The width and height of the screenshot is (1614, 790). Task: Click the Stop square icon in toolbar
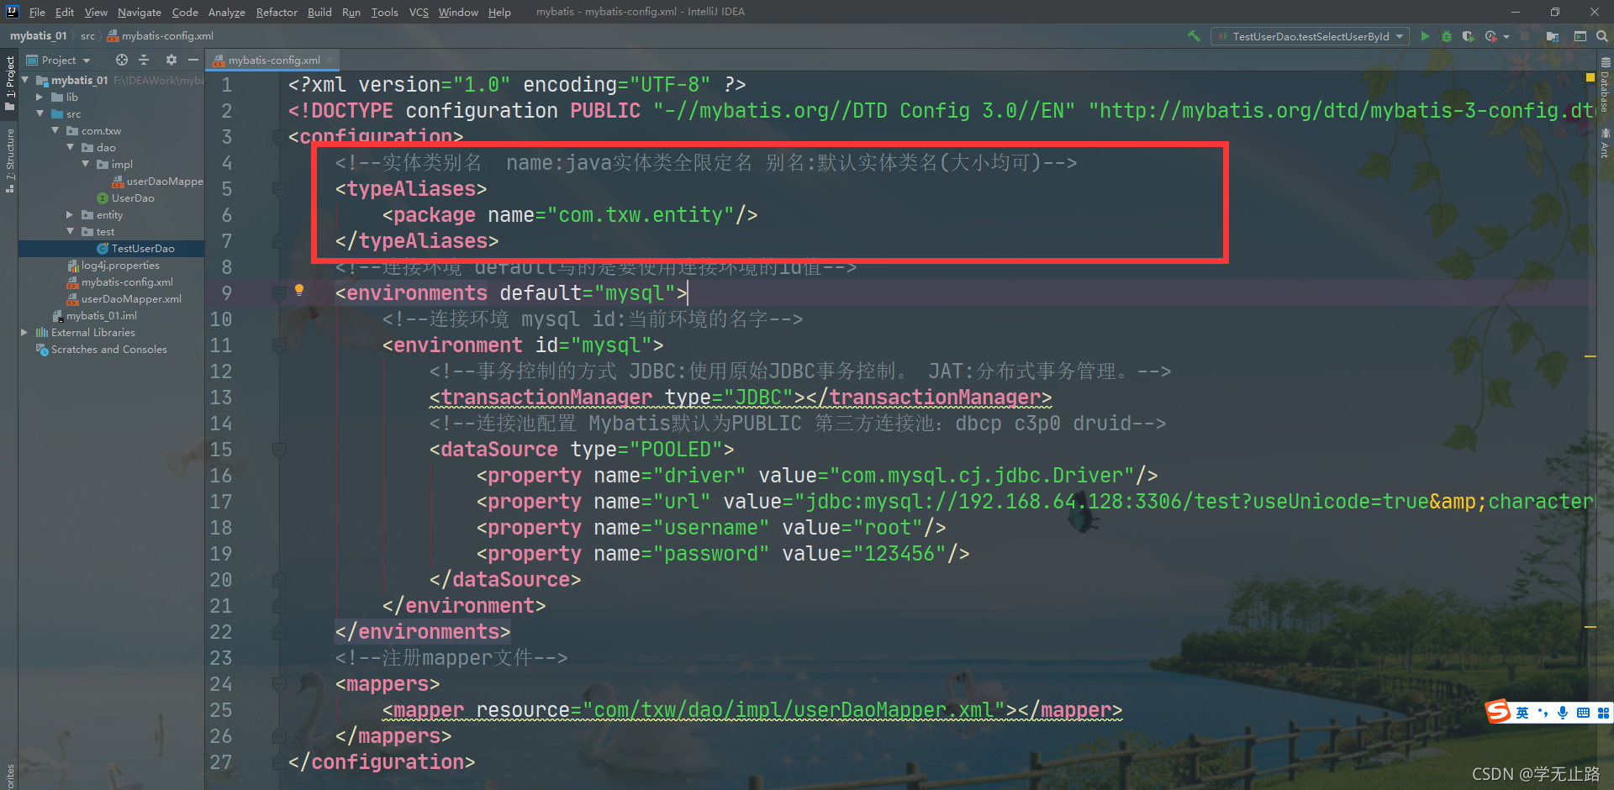pyautogui.click(x=1526, y=36)
